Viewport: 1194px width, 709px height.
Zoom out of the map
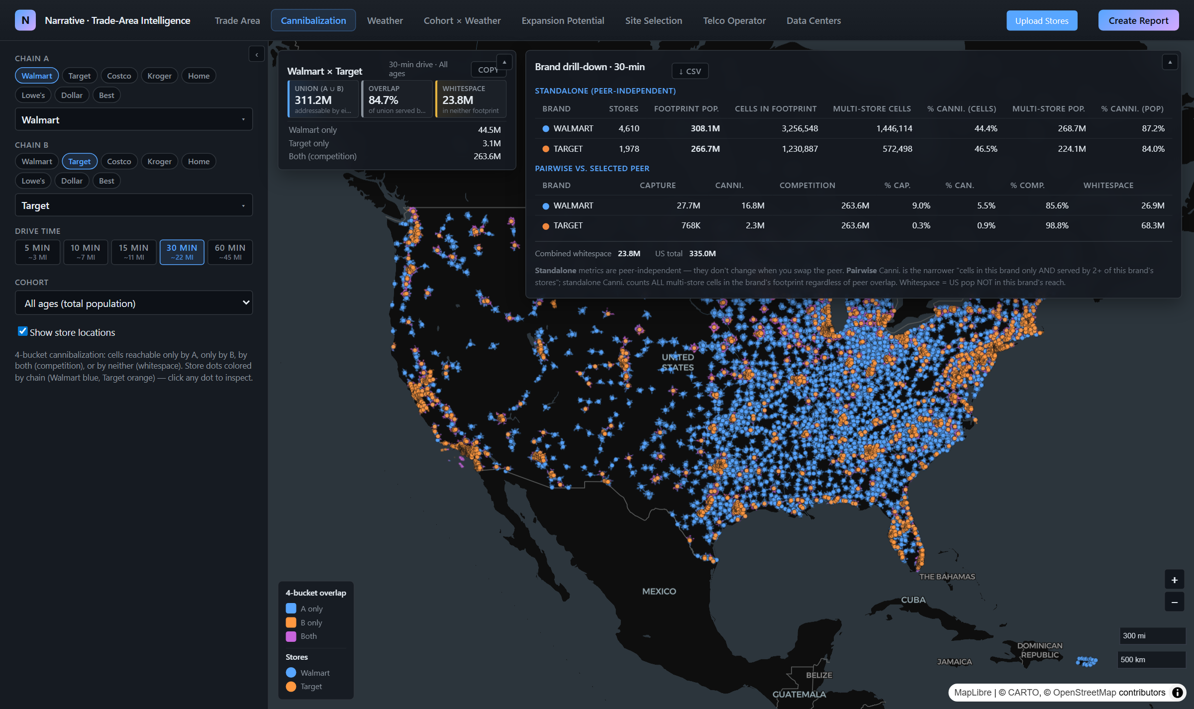tap(1175, 602)
